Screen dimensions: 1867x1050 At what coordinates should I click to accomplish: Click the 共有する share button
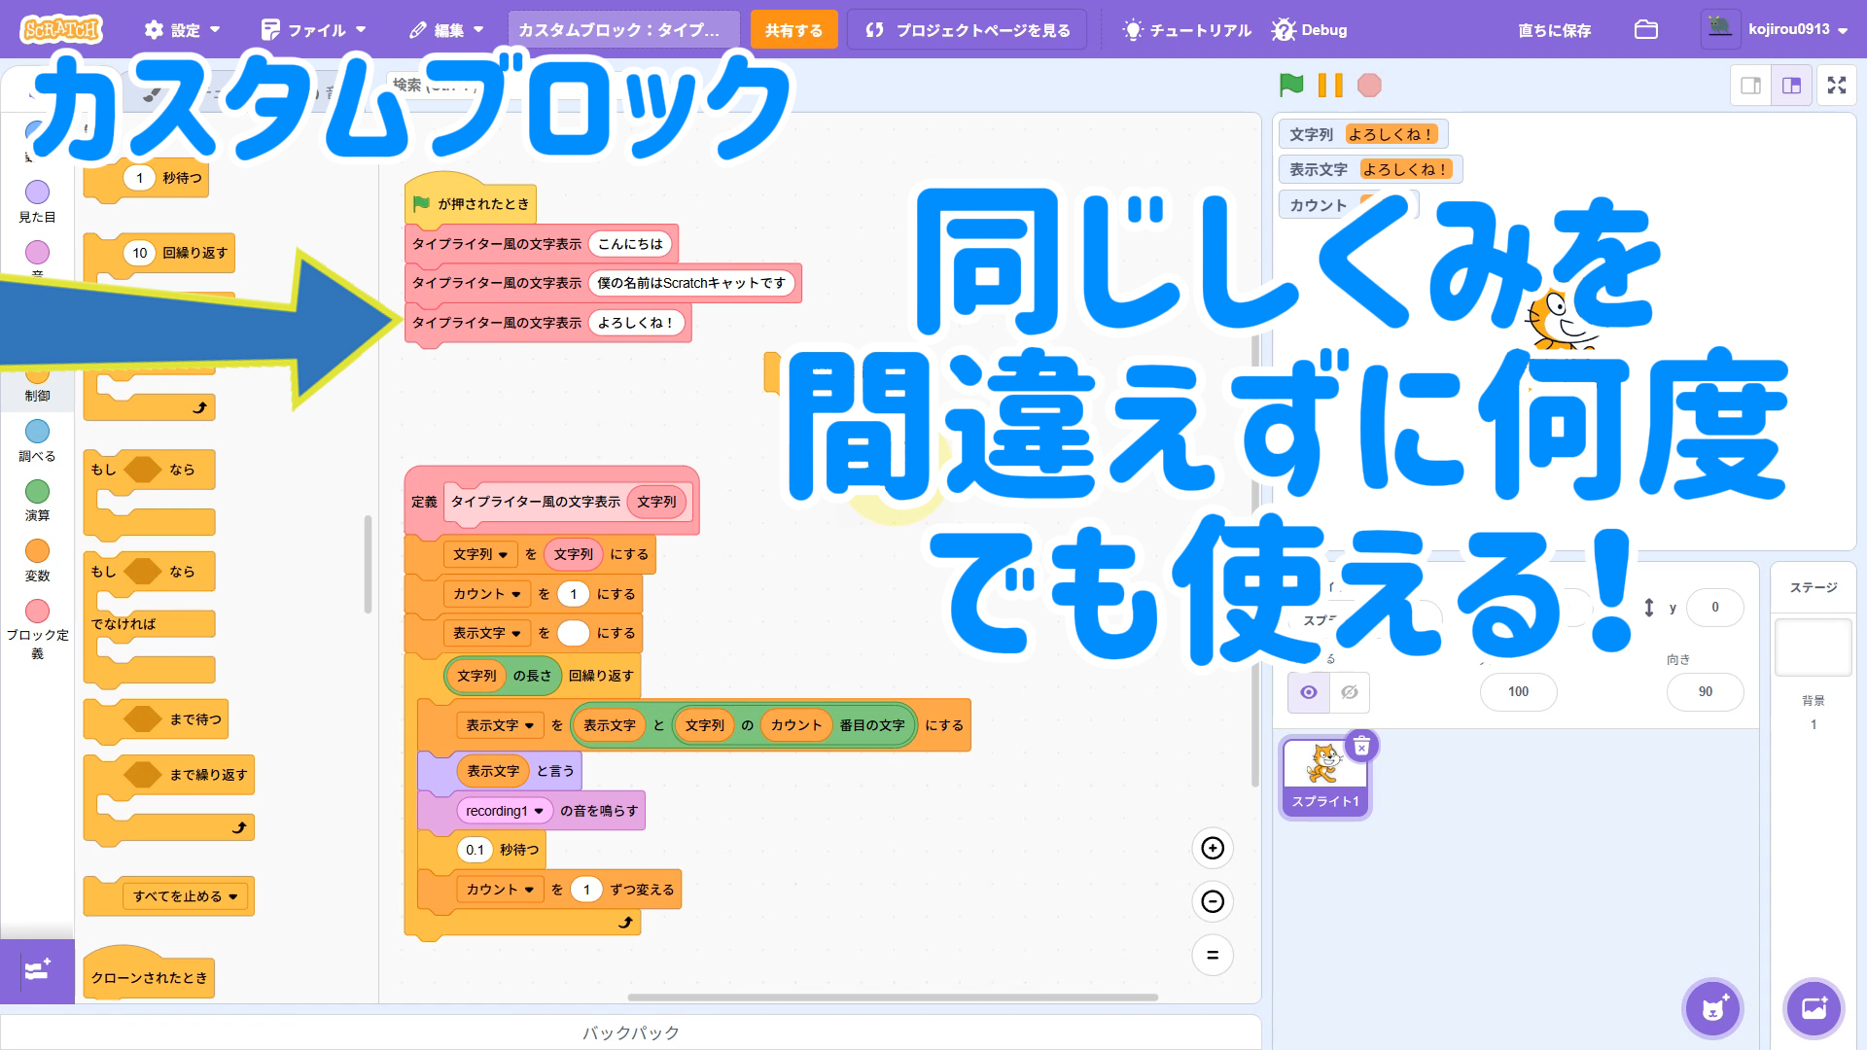point(793,30)
